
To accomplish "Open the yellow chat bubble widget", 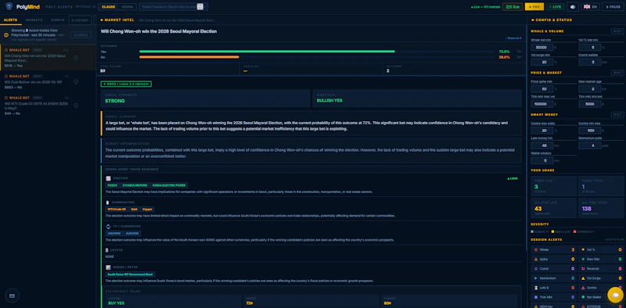I will (x=616, y=295).
